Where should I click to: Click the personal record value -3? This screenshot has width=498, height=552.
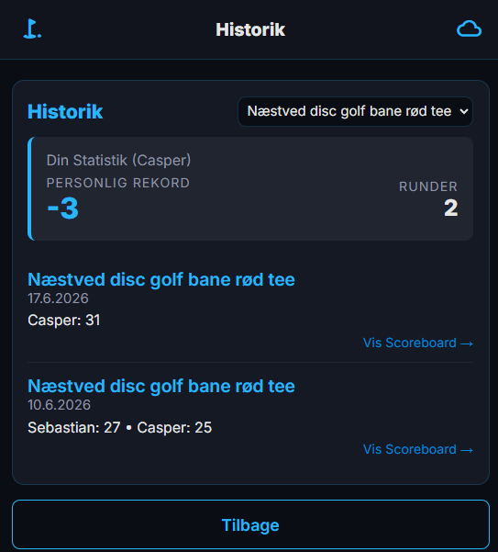tap(63, 208)
